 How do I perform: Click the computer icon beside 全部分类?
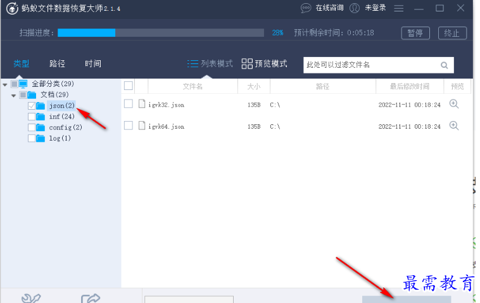23,84
